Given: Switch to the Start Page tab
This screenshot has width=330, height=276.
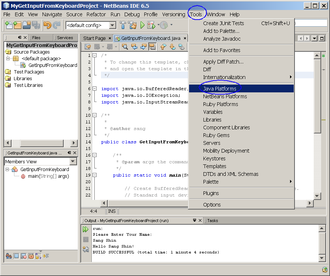Looking at the screenshot, I should [x=94, y=38].
